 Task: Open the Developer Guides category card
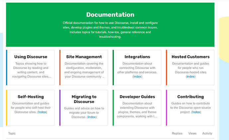pos(137,108)
